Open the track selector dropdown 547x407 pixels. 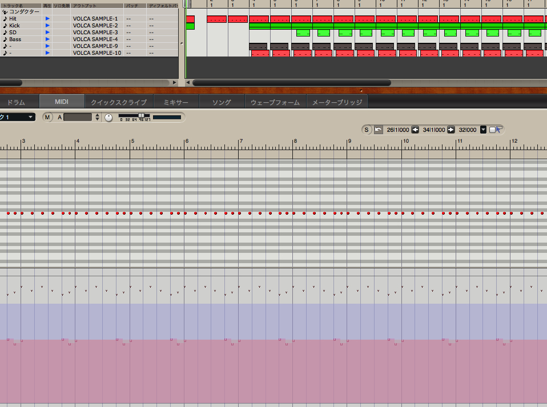click(x=17, y=117)
